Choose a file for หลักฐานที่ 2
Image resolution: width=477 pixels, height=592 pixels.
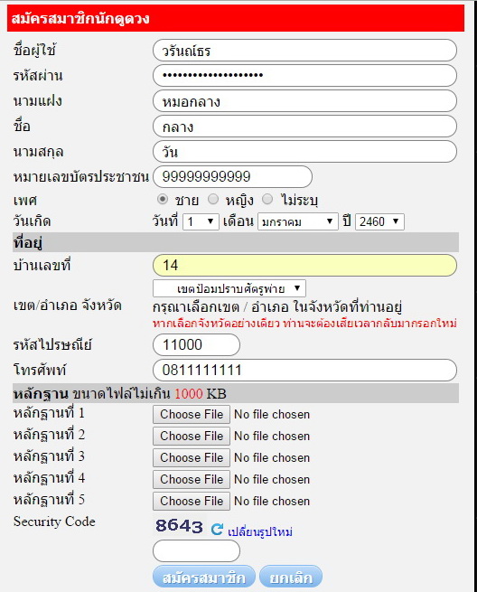192,436
